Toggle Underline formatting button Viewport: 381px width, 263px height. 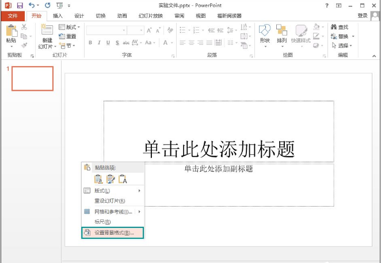108,43
